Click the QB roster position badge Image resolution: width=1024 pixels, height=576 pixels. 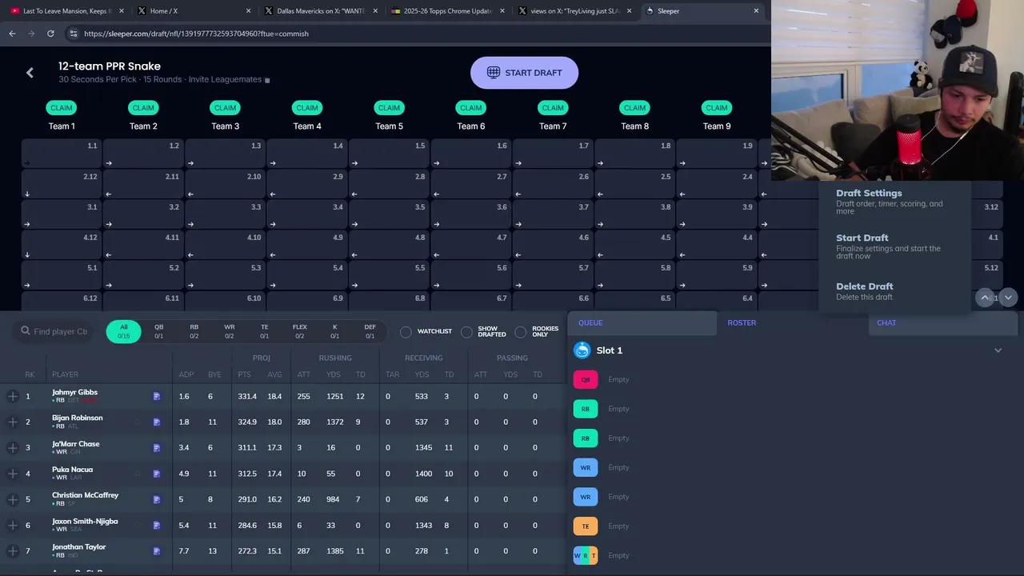[x=586, y=380]
